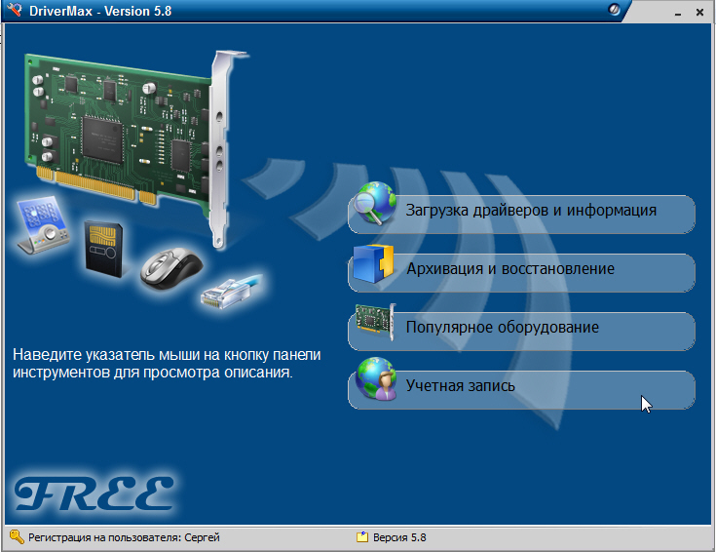
Task: Open Популярное оборудование section
Action: [x=521, y=332]
